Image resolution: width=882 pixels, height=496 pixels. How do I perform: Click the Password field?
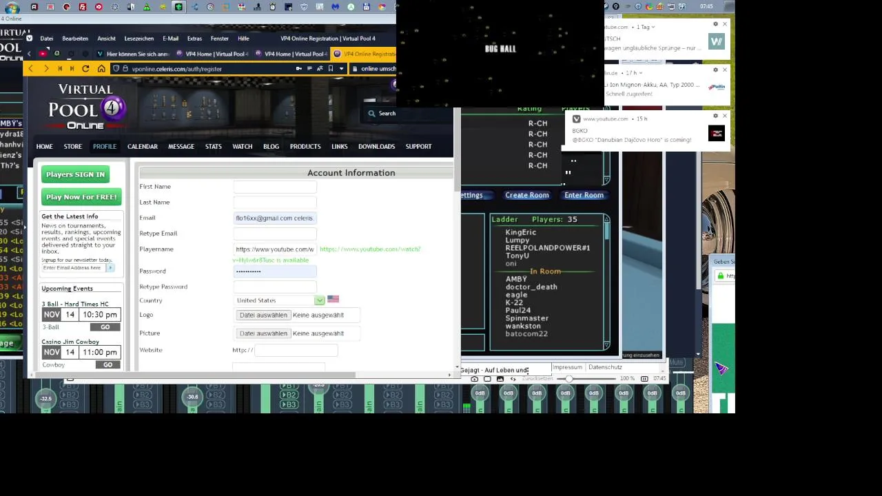[274, 271]
